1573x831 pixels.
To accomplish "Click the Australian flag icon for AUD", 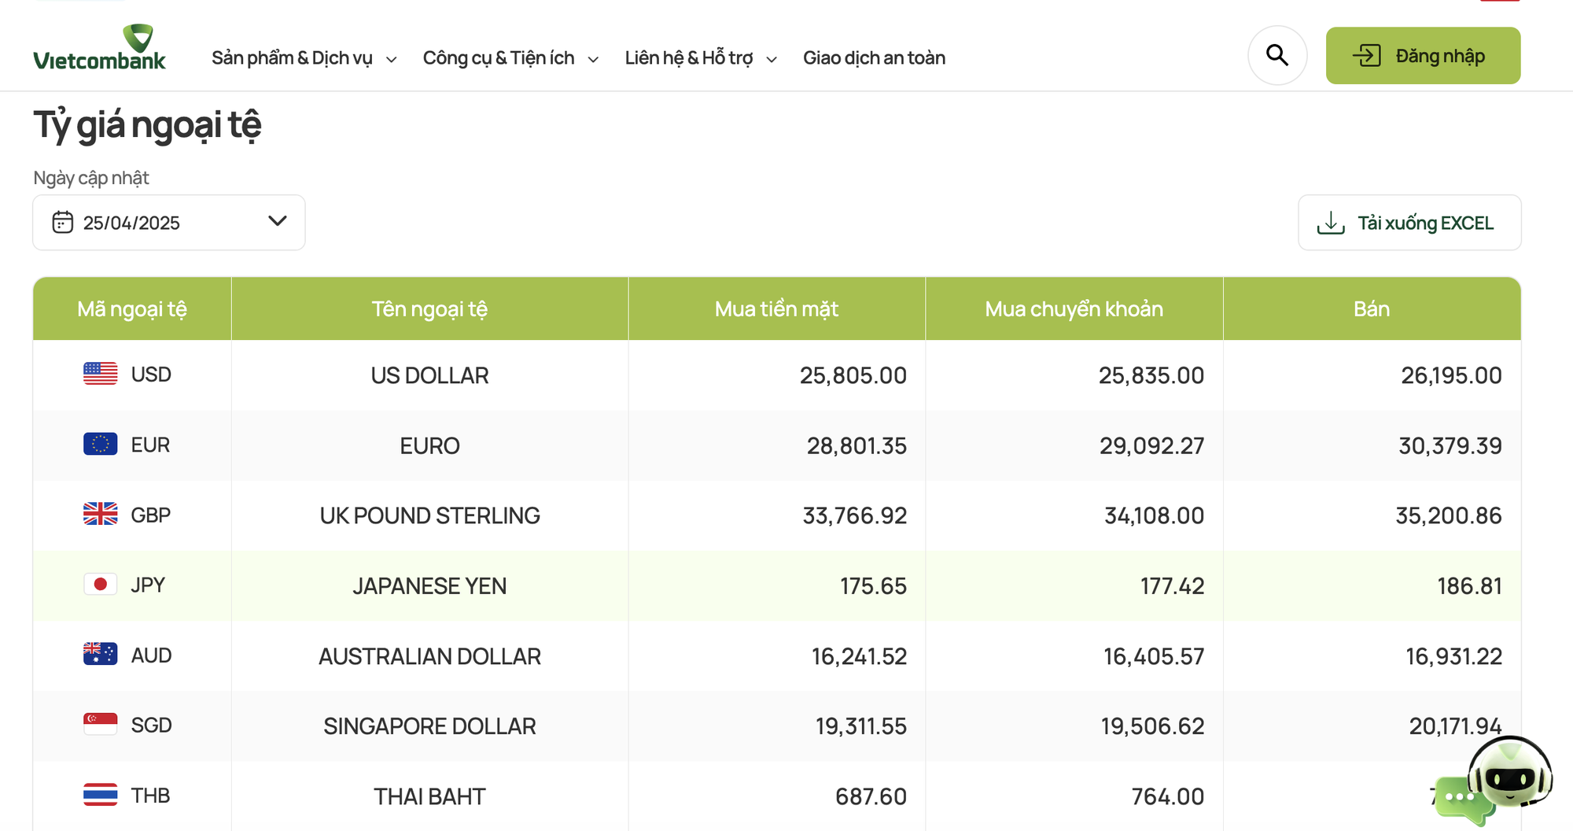I will (101, 655).
